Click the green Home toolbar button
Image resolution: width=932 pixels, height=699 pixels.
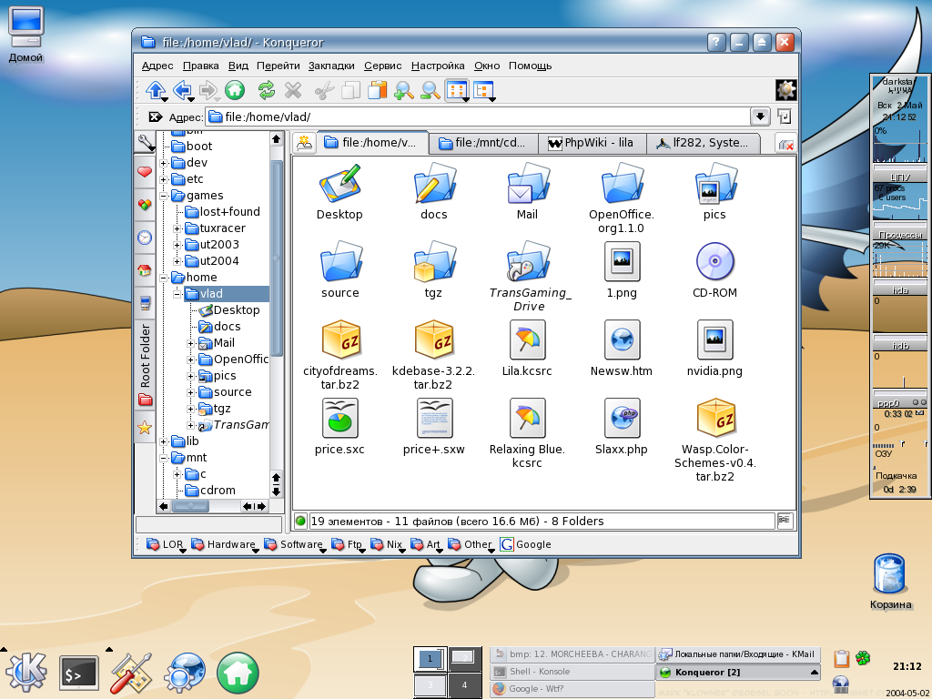click(235, 90)
